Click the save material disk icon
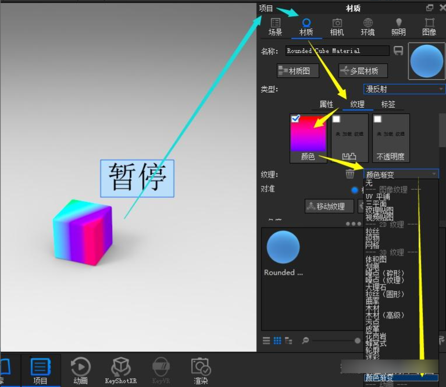 (x=398, y=51)
